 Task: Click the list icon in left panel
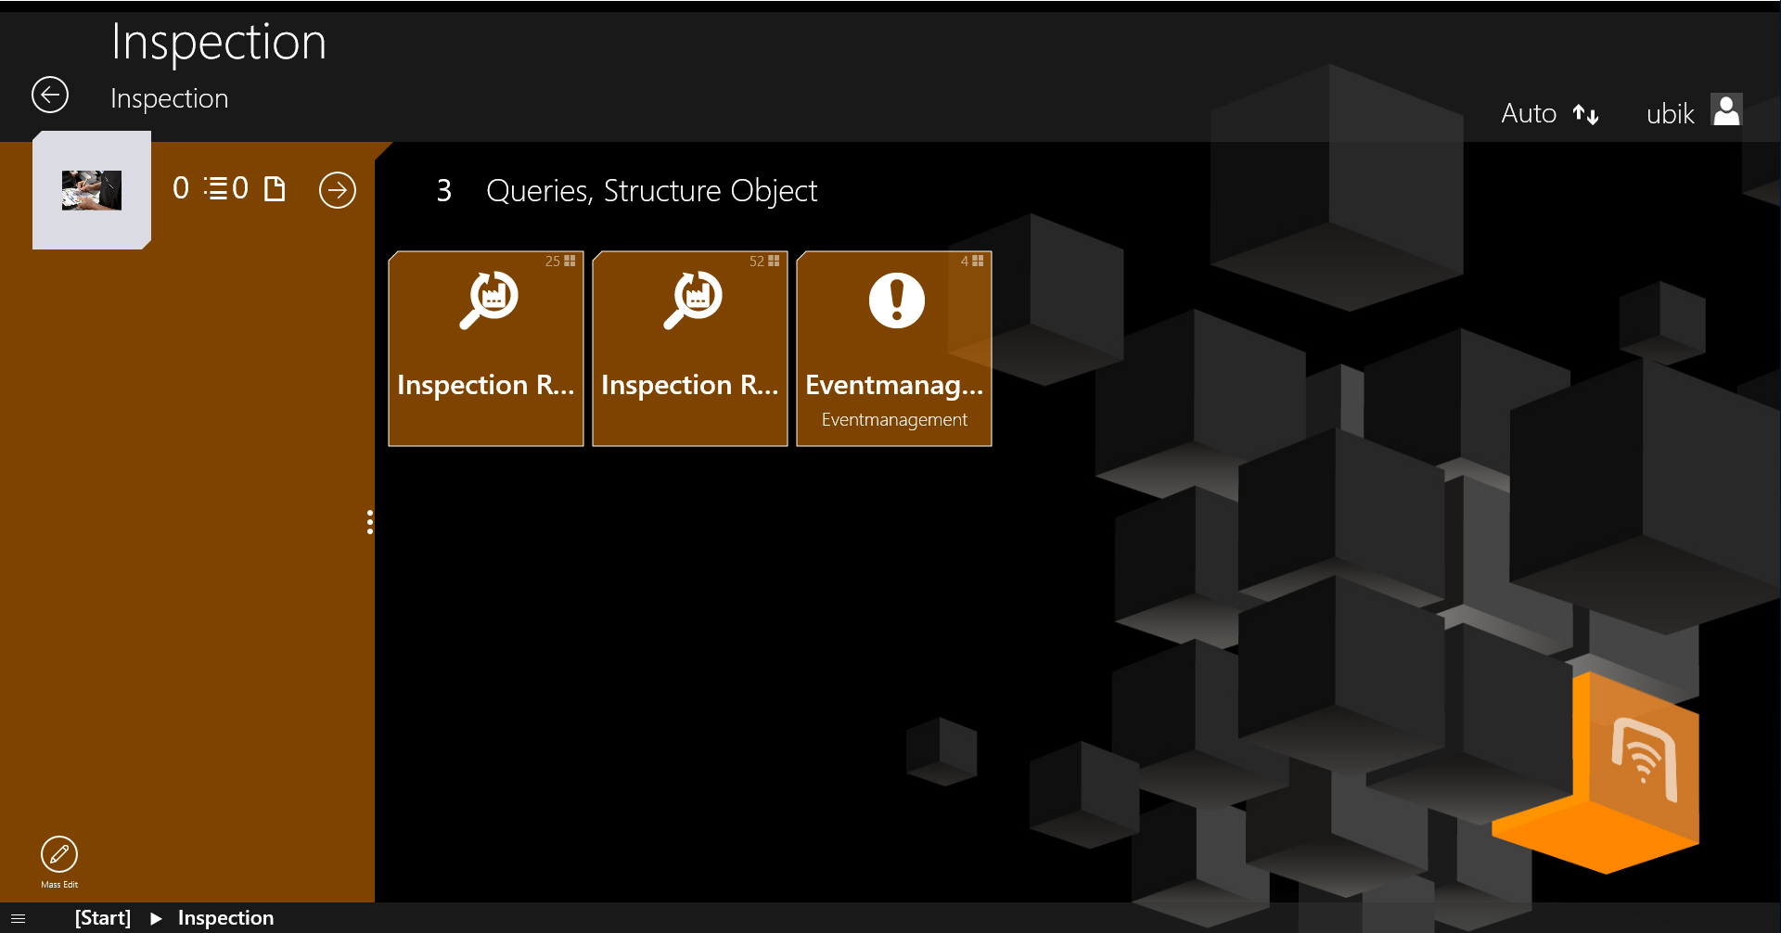pos(216,189)
